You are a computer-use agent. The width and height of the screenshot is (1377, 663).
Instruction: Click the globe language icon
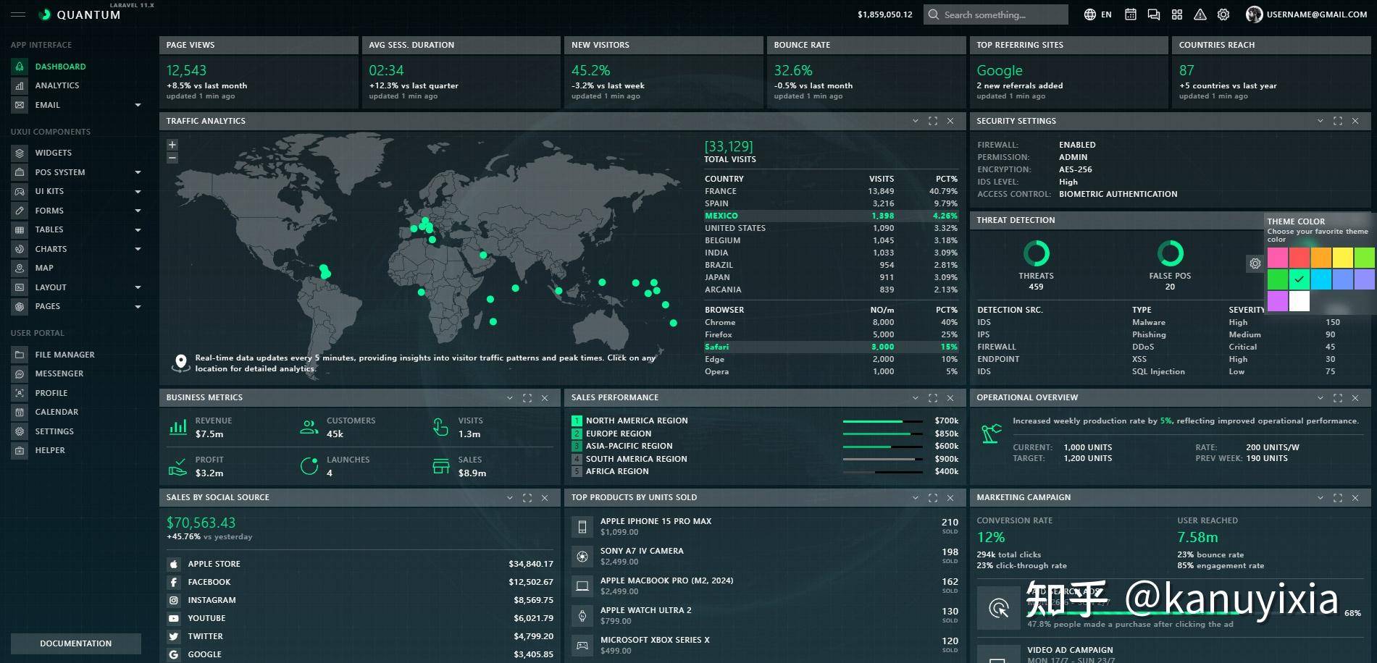pyautogui.click(x=1089, y=14)
